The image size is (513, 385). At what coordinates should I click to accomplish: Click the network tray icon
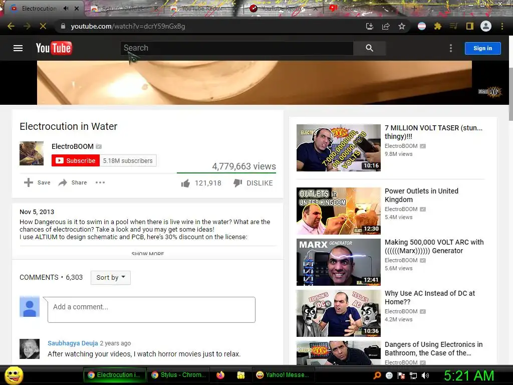tap(413, 375)
